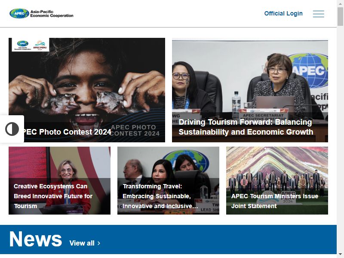Image resolution: width=344 pixels, height=258 pixels.
Task: Open Transforming Travel article tile
Action: (x=168, y=181)
